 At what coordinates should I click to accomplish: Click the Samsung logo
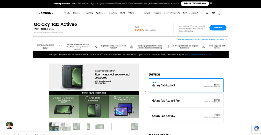(46, 13)
